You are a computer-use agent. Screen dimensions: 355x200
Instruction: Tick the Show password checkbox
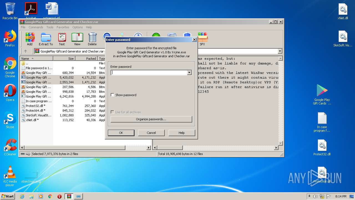pyautogui.click(x=112, y=95)
